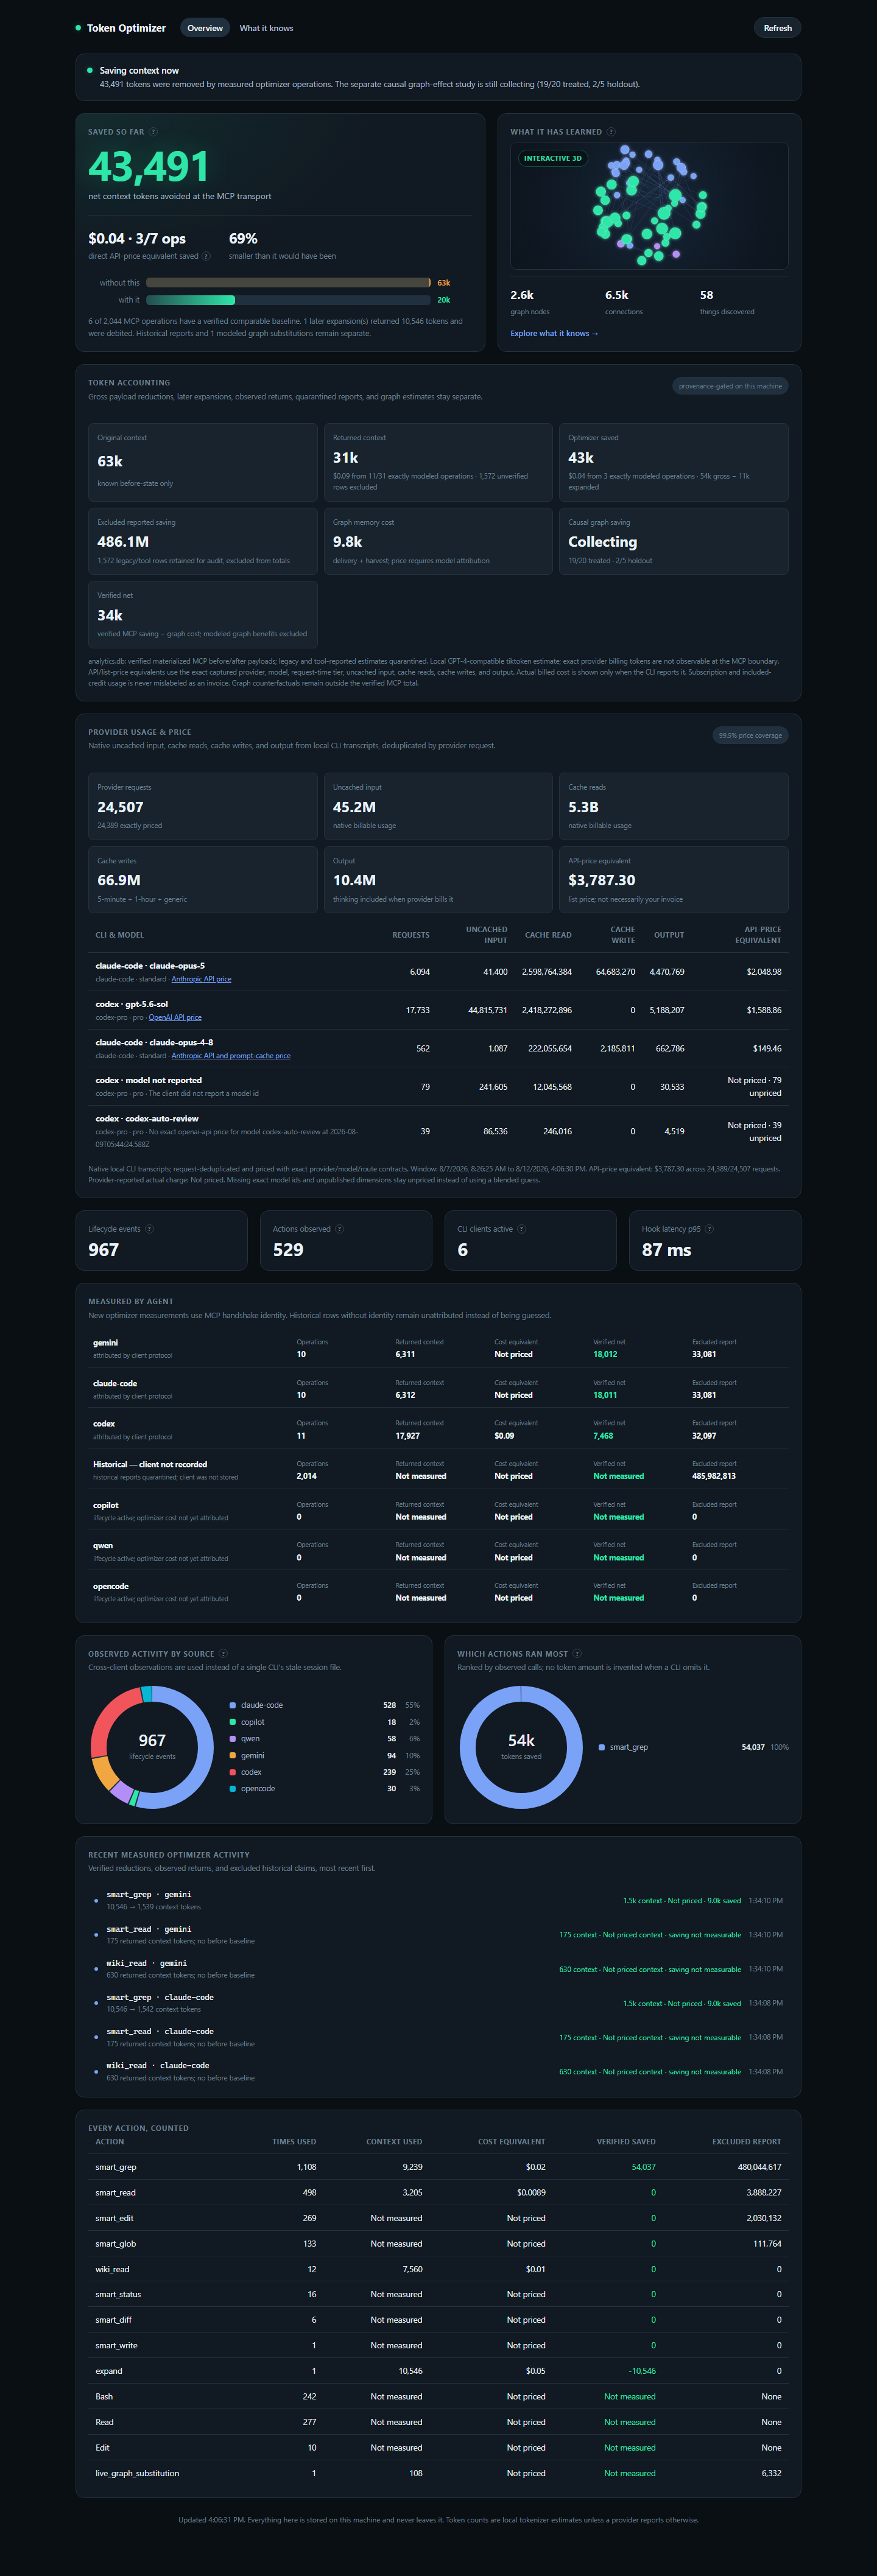
Task: Switch to the Overview tab
Action: [x=205, y=28]
